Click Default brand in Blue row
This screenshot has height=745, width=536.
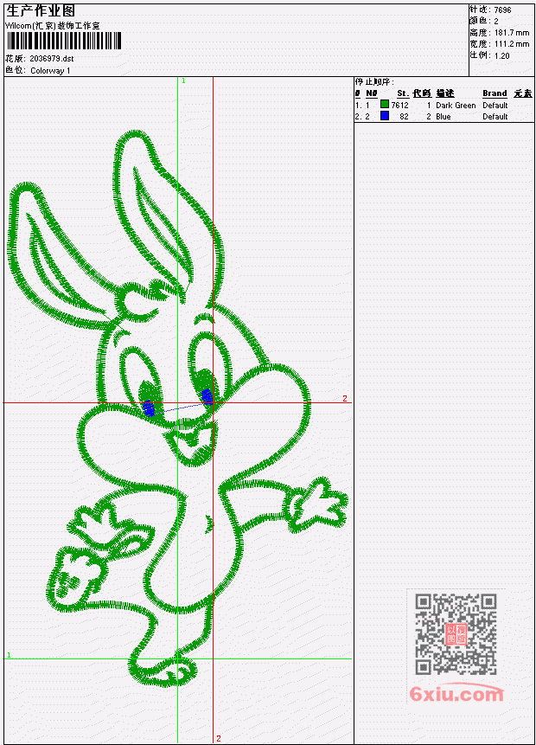[x=495, y=117]
